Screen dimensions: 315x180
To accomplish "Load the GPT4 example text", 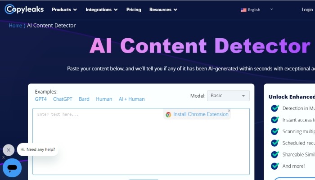I will point(41,99).
